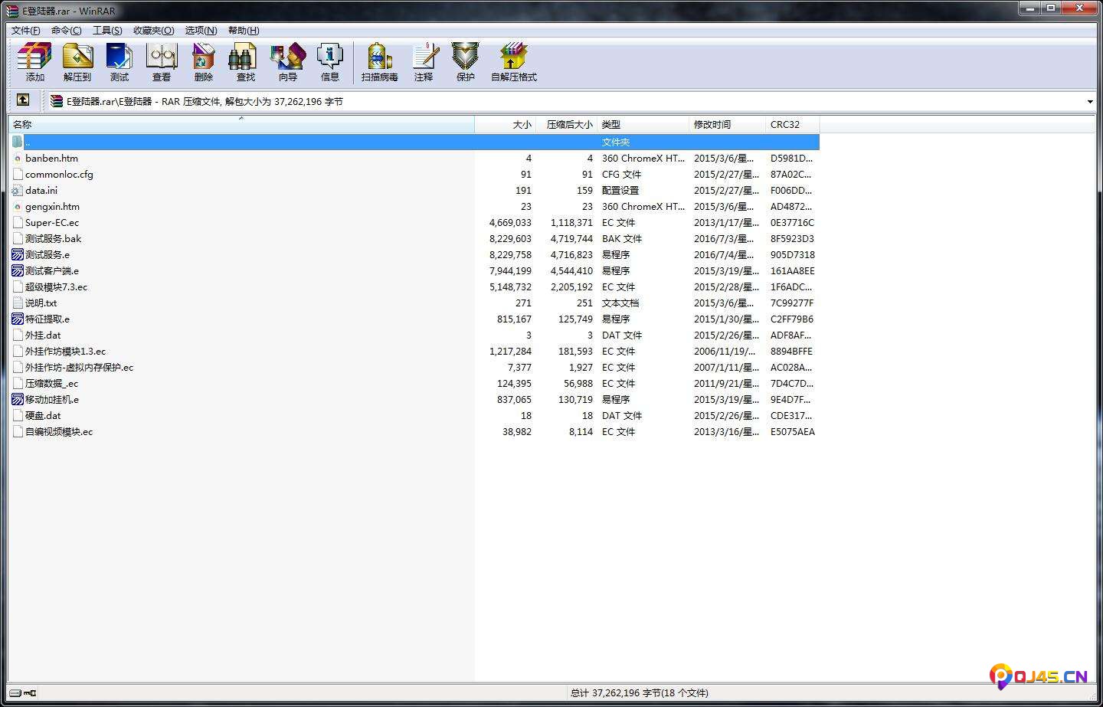Click the 文本文档 type cell
The width and height of the screenshot is (1103, 707).
(x=620, y=303)
